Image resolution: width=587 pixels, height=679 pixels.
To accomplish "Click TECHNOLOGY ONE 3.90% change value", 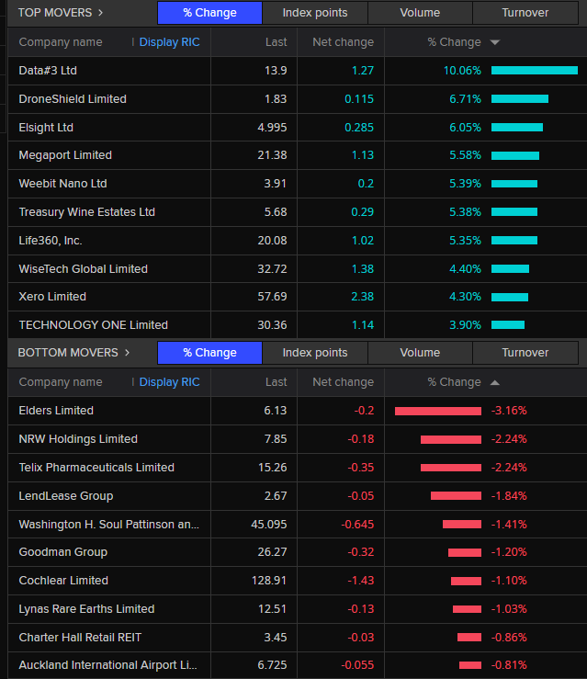I will pos(466,325).
